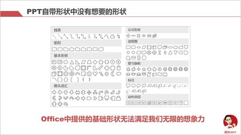Click the cartoon avatar logo

click(230, 122)
